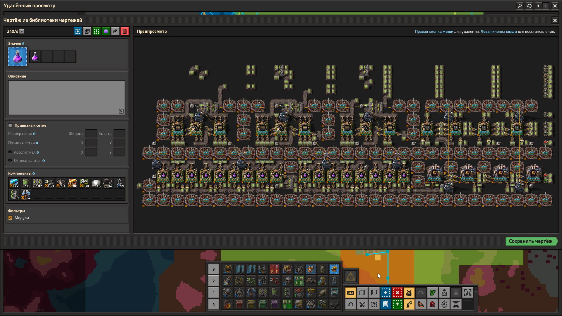Click the component icon with count 16
The image size is (562, 316).
click(x=96, y=183)
